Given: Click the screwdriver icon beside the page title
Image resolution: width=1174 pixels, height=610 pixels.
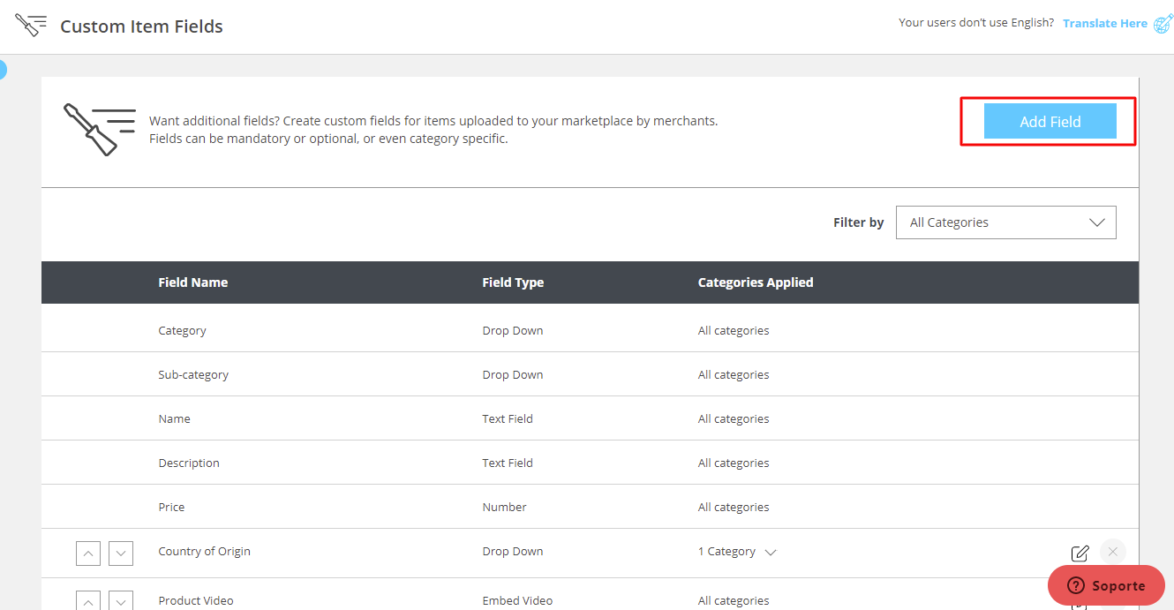Looking at the screenshot, I should 31,26.
